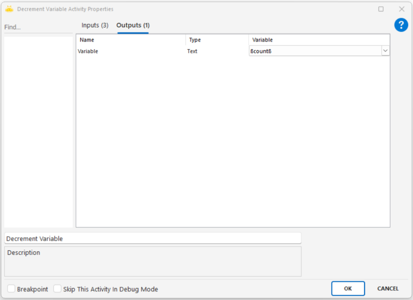Select the Outputs (1) tab

pyautogui.click(x=133, y=25)
